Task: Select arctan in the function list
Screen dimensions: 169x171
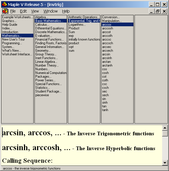Action: point(106,62)
